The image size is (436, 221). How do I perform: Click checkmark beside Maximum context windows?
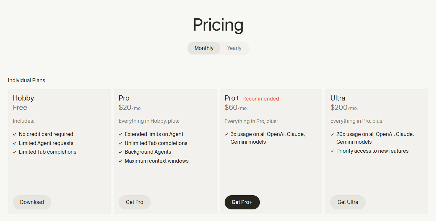121,161
